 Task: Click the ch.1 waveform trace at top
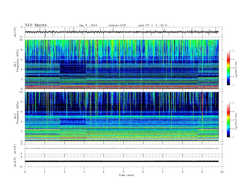pos(122,32)
